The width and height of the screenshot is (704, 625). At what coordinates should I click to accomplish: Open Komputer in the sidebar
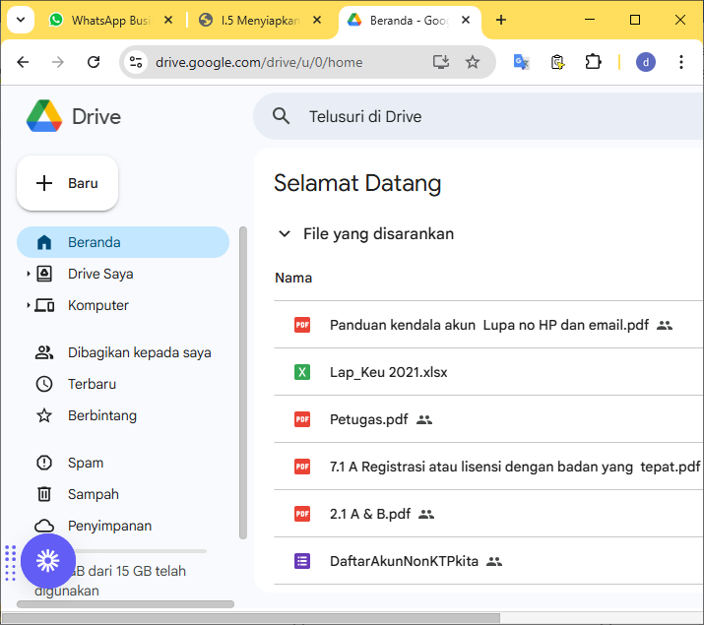pyautogui.click(x=97, y=305)
